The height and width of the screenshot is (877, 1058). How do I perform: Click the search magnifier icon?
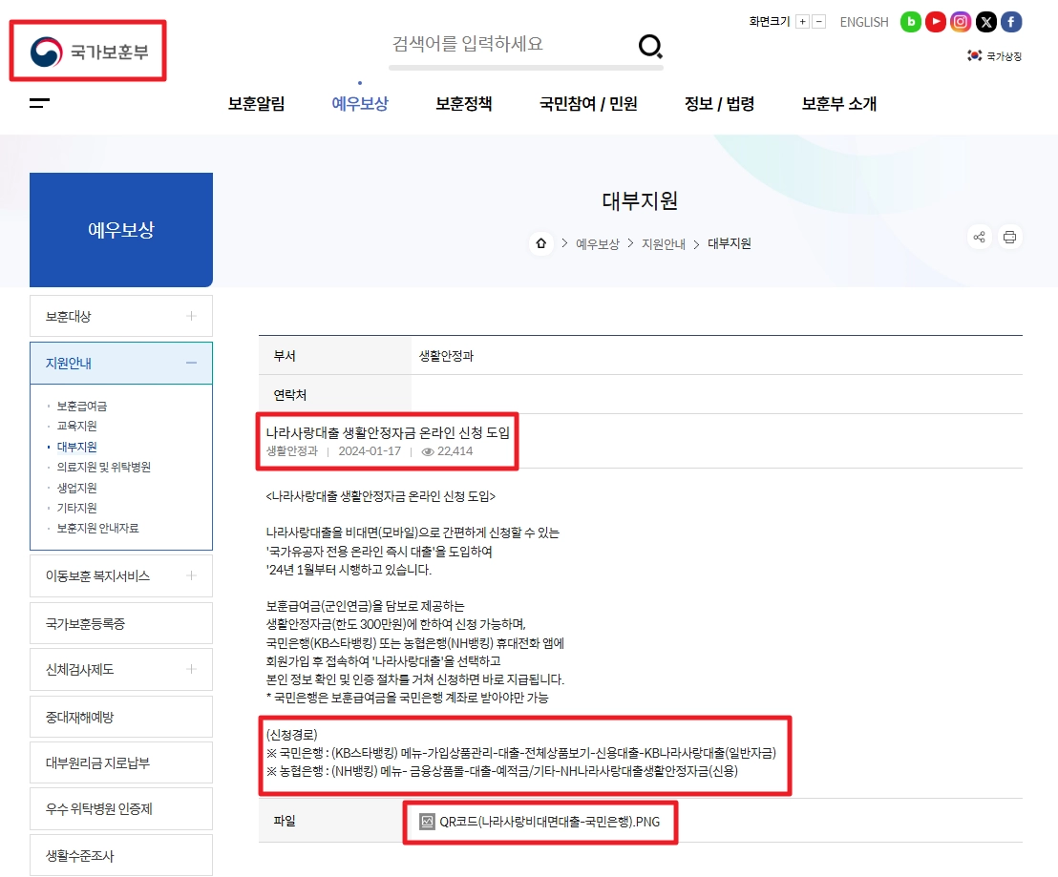(x=650, y=46)
